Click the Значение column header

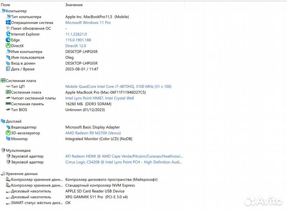pyautogui.click(x=74, y=5)
